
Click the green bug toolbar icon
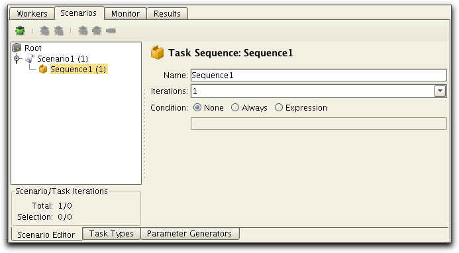pos(20,30)
